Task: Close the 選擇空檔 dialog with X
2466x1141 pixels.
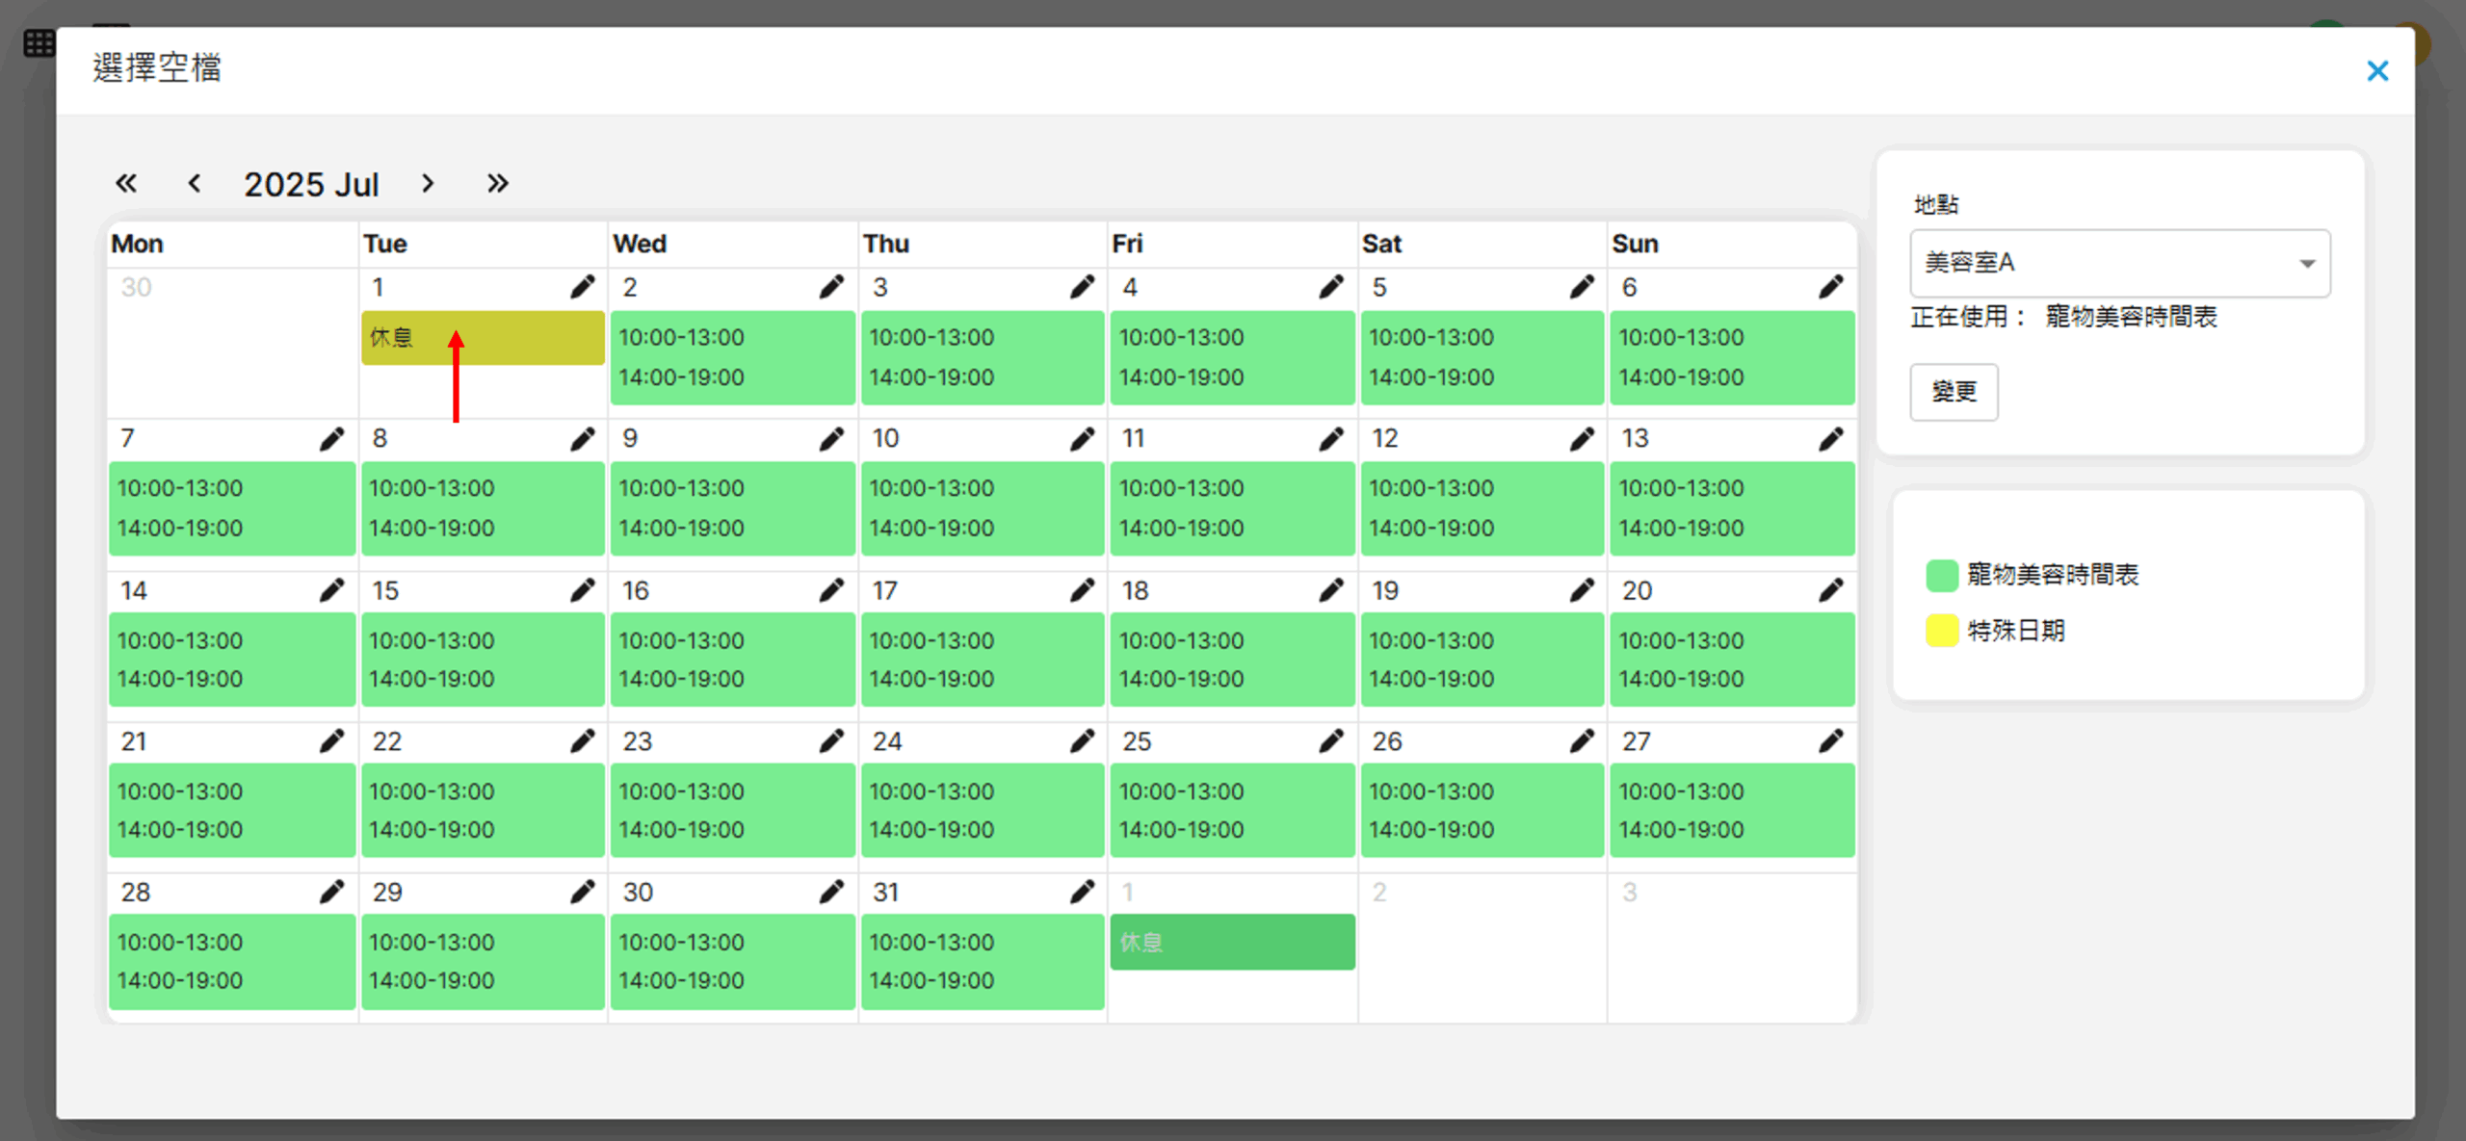Action: (x=2376, y=70)
